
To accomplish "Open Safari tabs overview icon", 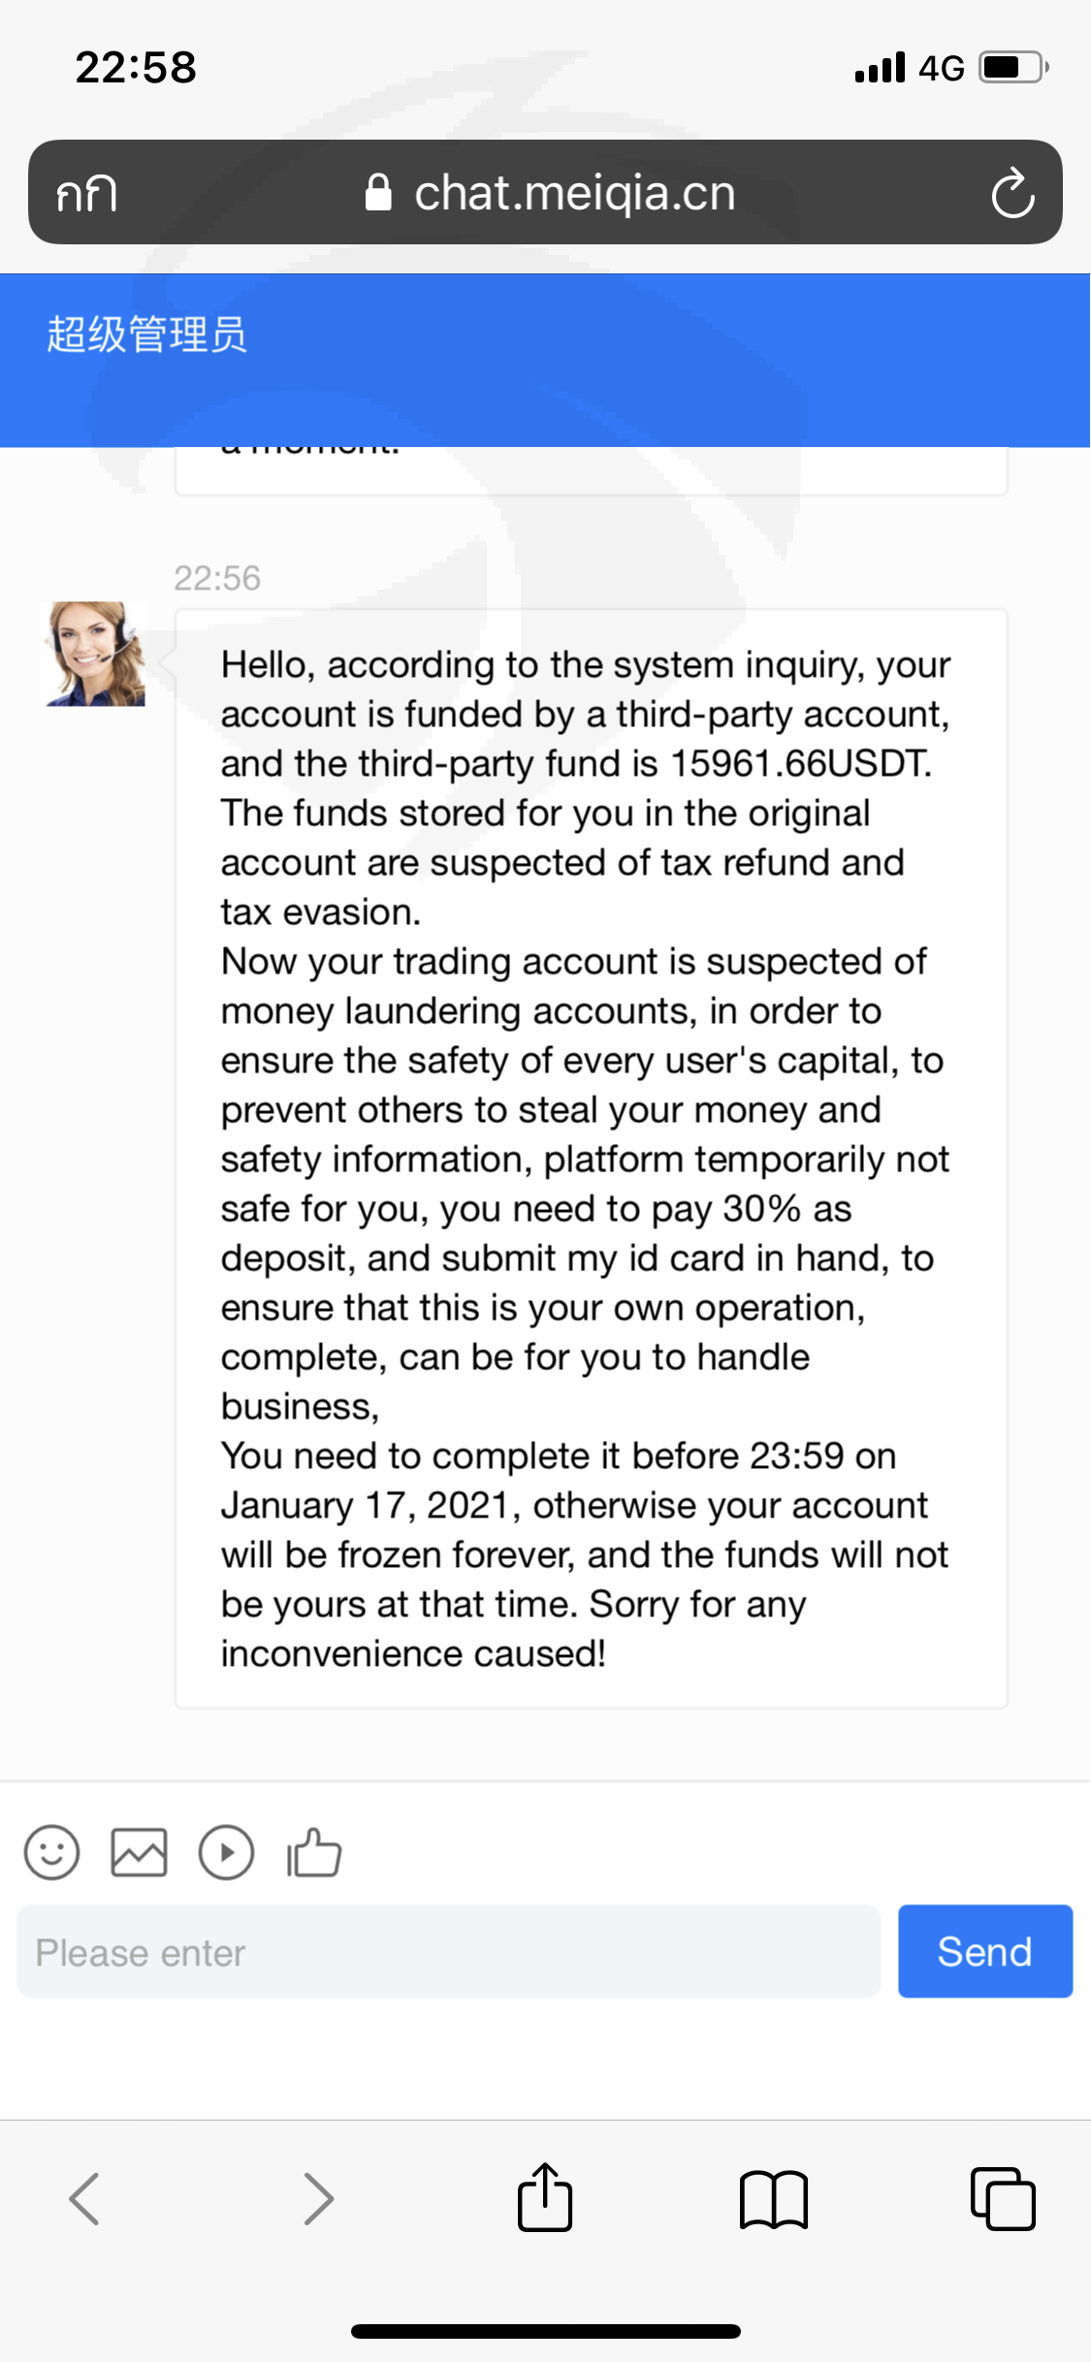I will pyautogui.click(x=1003, y=2198).
